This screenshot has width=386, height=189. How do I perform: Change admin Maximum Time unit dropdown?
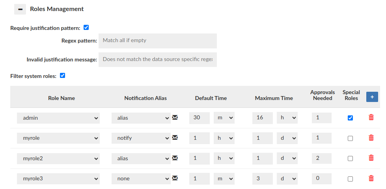(287, 118)
